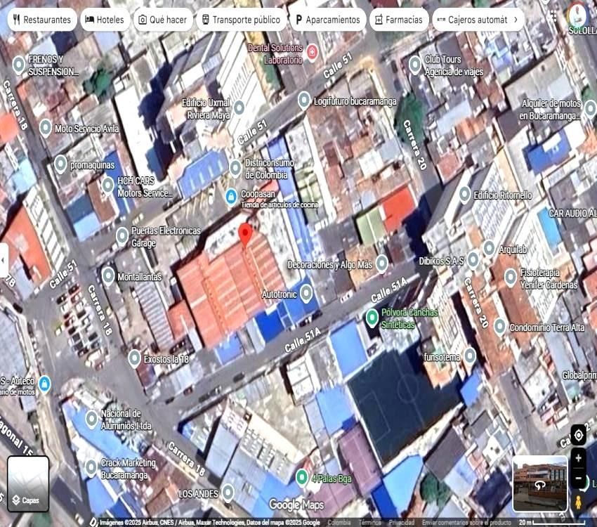Toggle the Capas layers view
The image size is (597, 527).
(x=28, y=483)
